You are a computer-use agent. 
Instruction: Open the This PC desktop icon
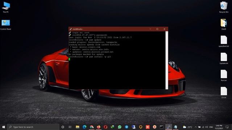pyautogui.click(x=6, y=7)
